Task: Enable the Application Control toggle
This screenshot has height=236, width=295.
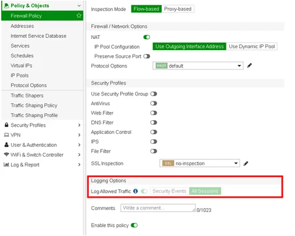Action: point(153,132)
